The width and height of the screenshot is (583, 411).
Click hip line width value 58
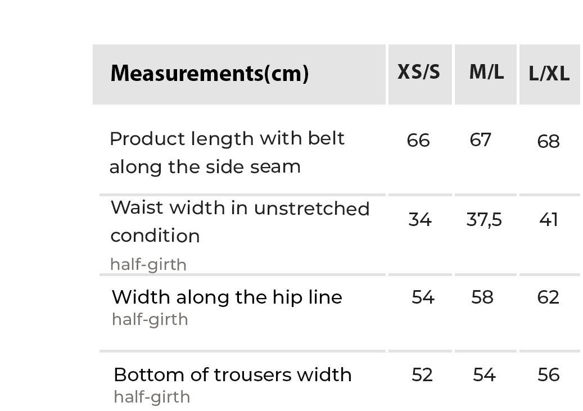click(482, 297)
